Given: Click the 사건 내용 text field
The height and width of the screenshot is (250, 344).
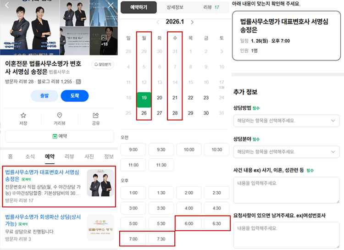Looking at the screenshot, I should (x=286, y=190).
